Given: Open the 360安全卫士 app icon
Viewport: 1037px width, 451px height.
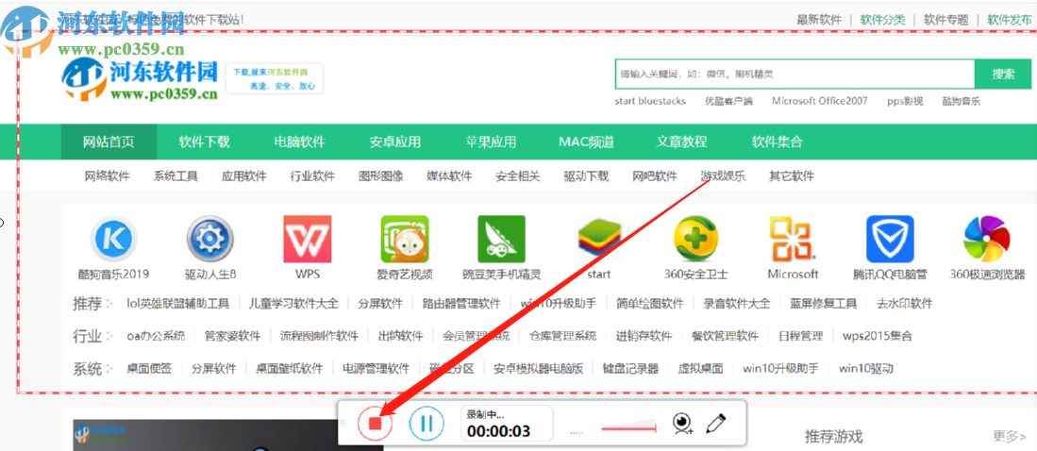Looking at the screenshot, I should (696, 239).
